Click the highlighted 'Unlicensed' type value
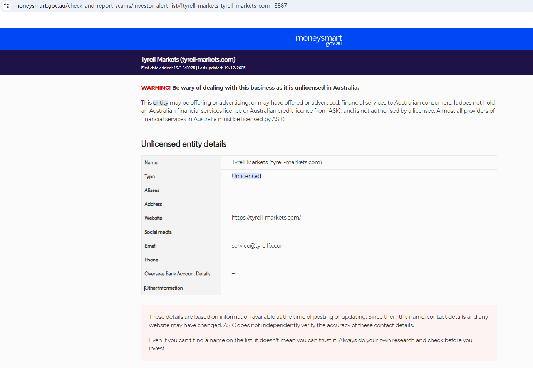533x368 pixels. [246, 176]
